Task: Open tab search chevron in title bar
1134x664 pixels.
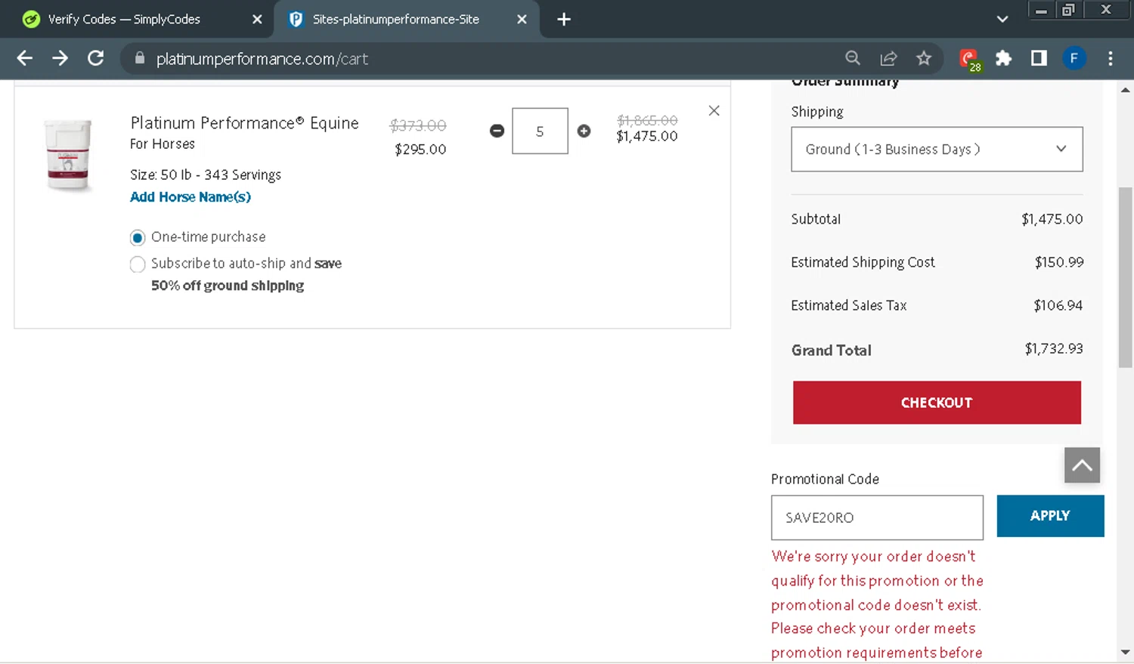Action: pyautogui.click(x=1002, y=19)
